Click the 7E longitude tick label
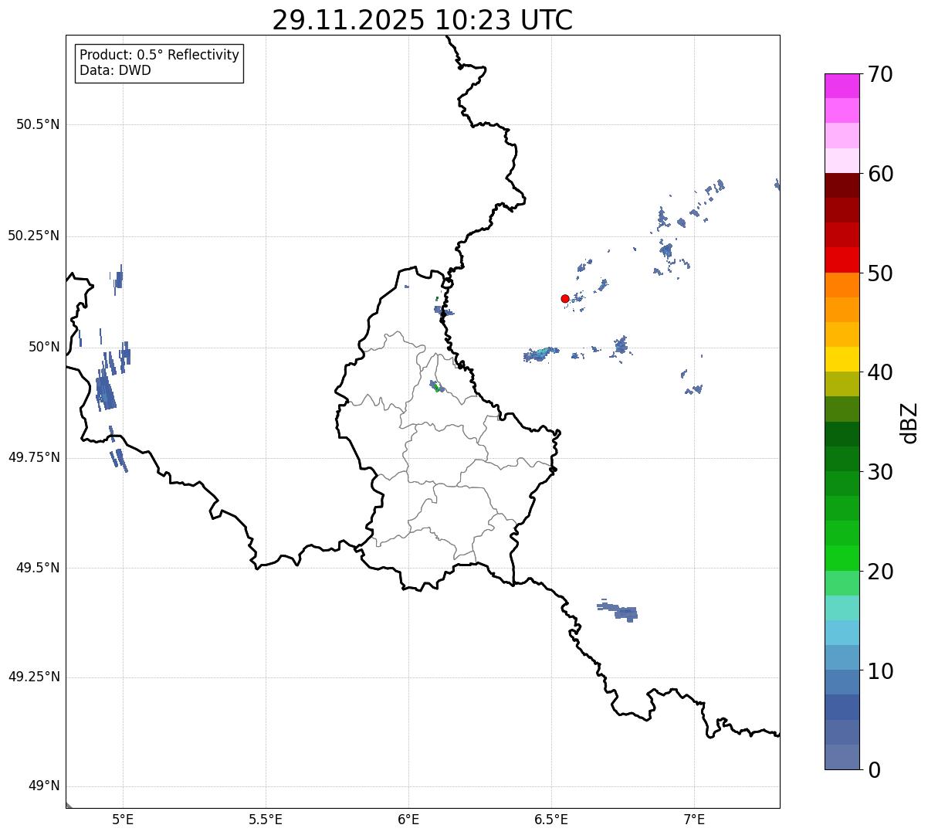This screenshot has width=928, height=835. tap(694, 819)
